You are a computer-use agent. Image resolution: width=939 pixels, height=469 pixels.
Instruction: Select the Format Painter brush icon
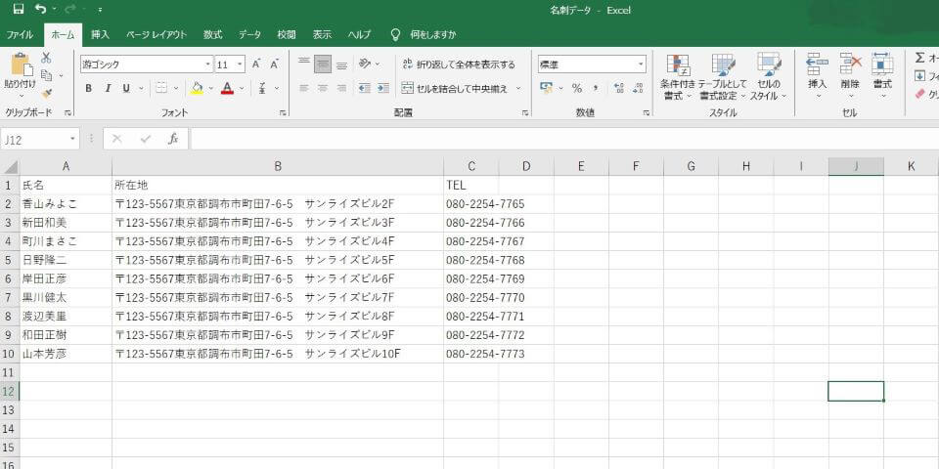click(46, 93)
